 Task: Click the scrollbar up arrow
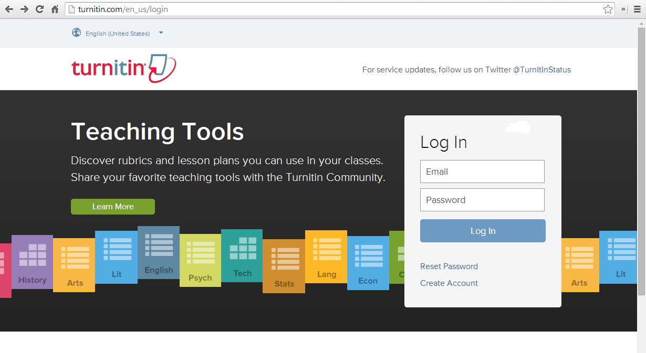click(641, 23)
